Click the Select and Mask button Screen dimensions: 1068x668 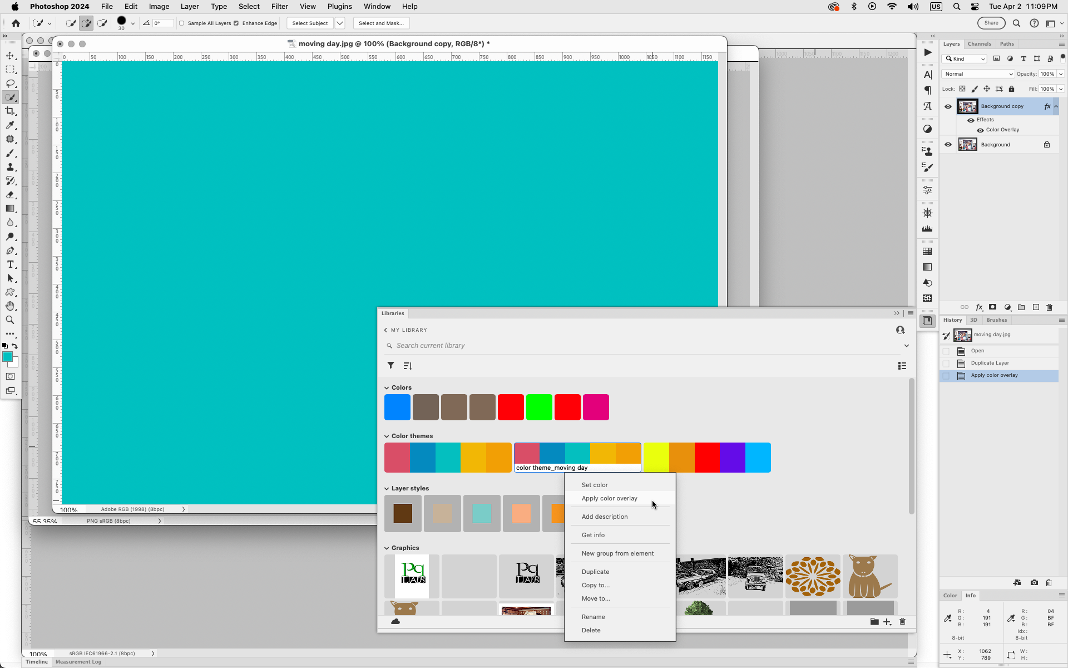381,23
